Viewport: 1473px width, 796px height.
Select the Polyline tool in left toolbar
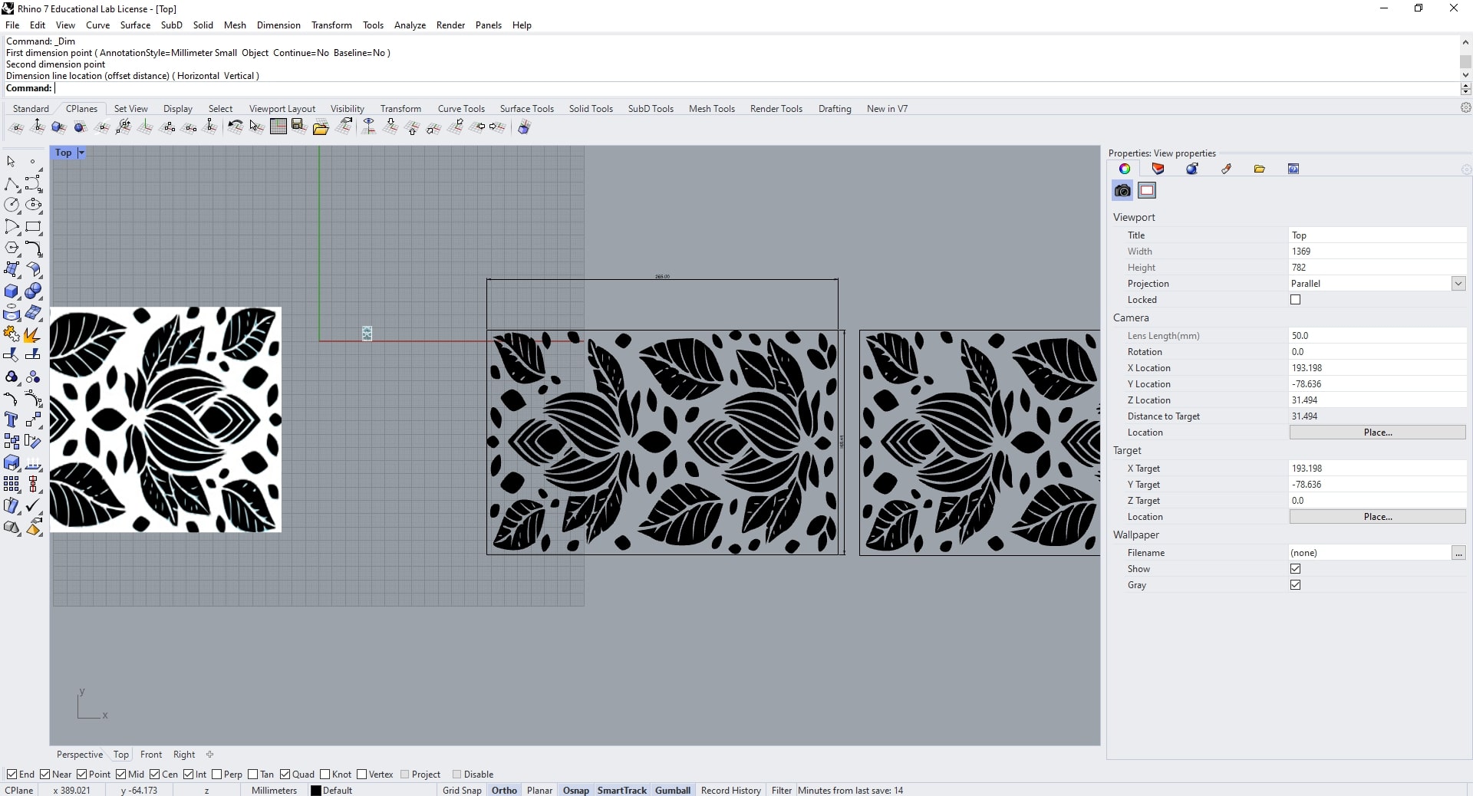12,184
